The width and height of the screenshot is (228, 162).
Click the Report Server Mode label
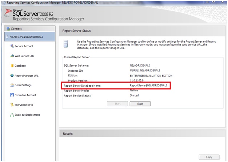click(x=76, y=91)
